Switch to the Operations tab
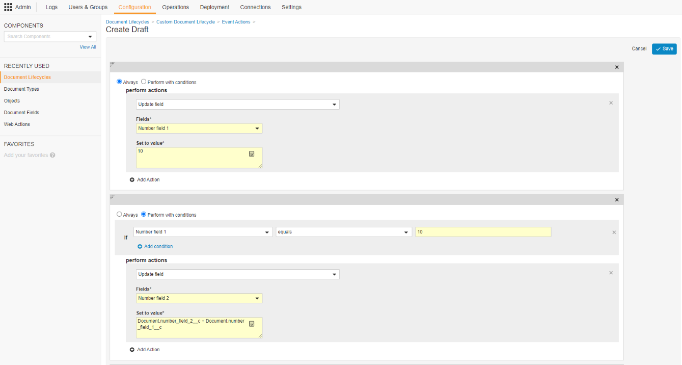The image size is (682, 365). click(x=175, y=7)
